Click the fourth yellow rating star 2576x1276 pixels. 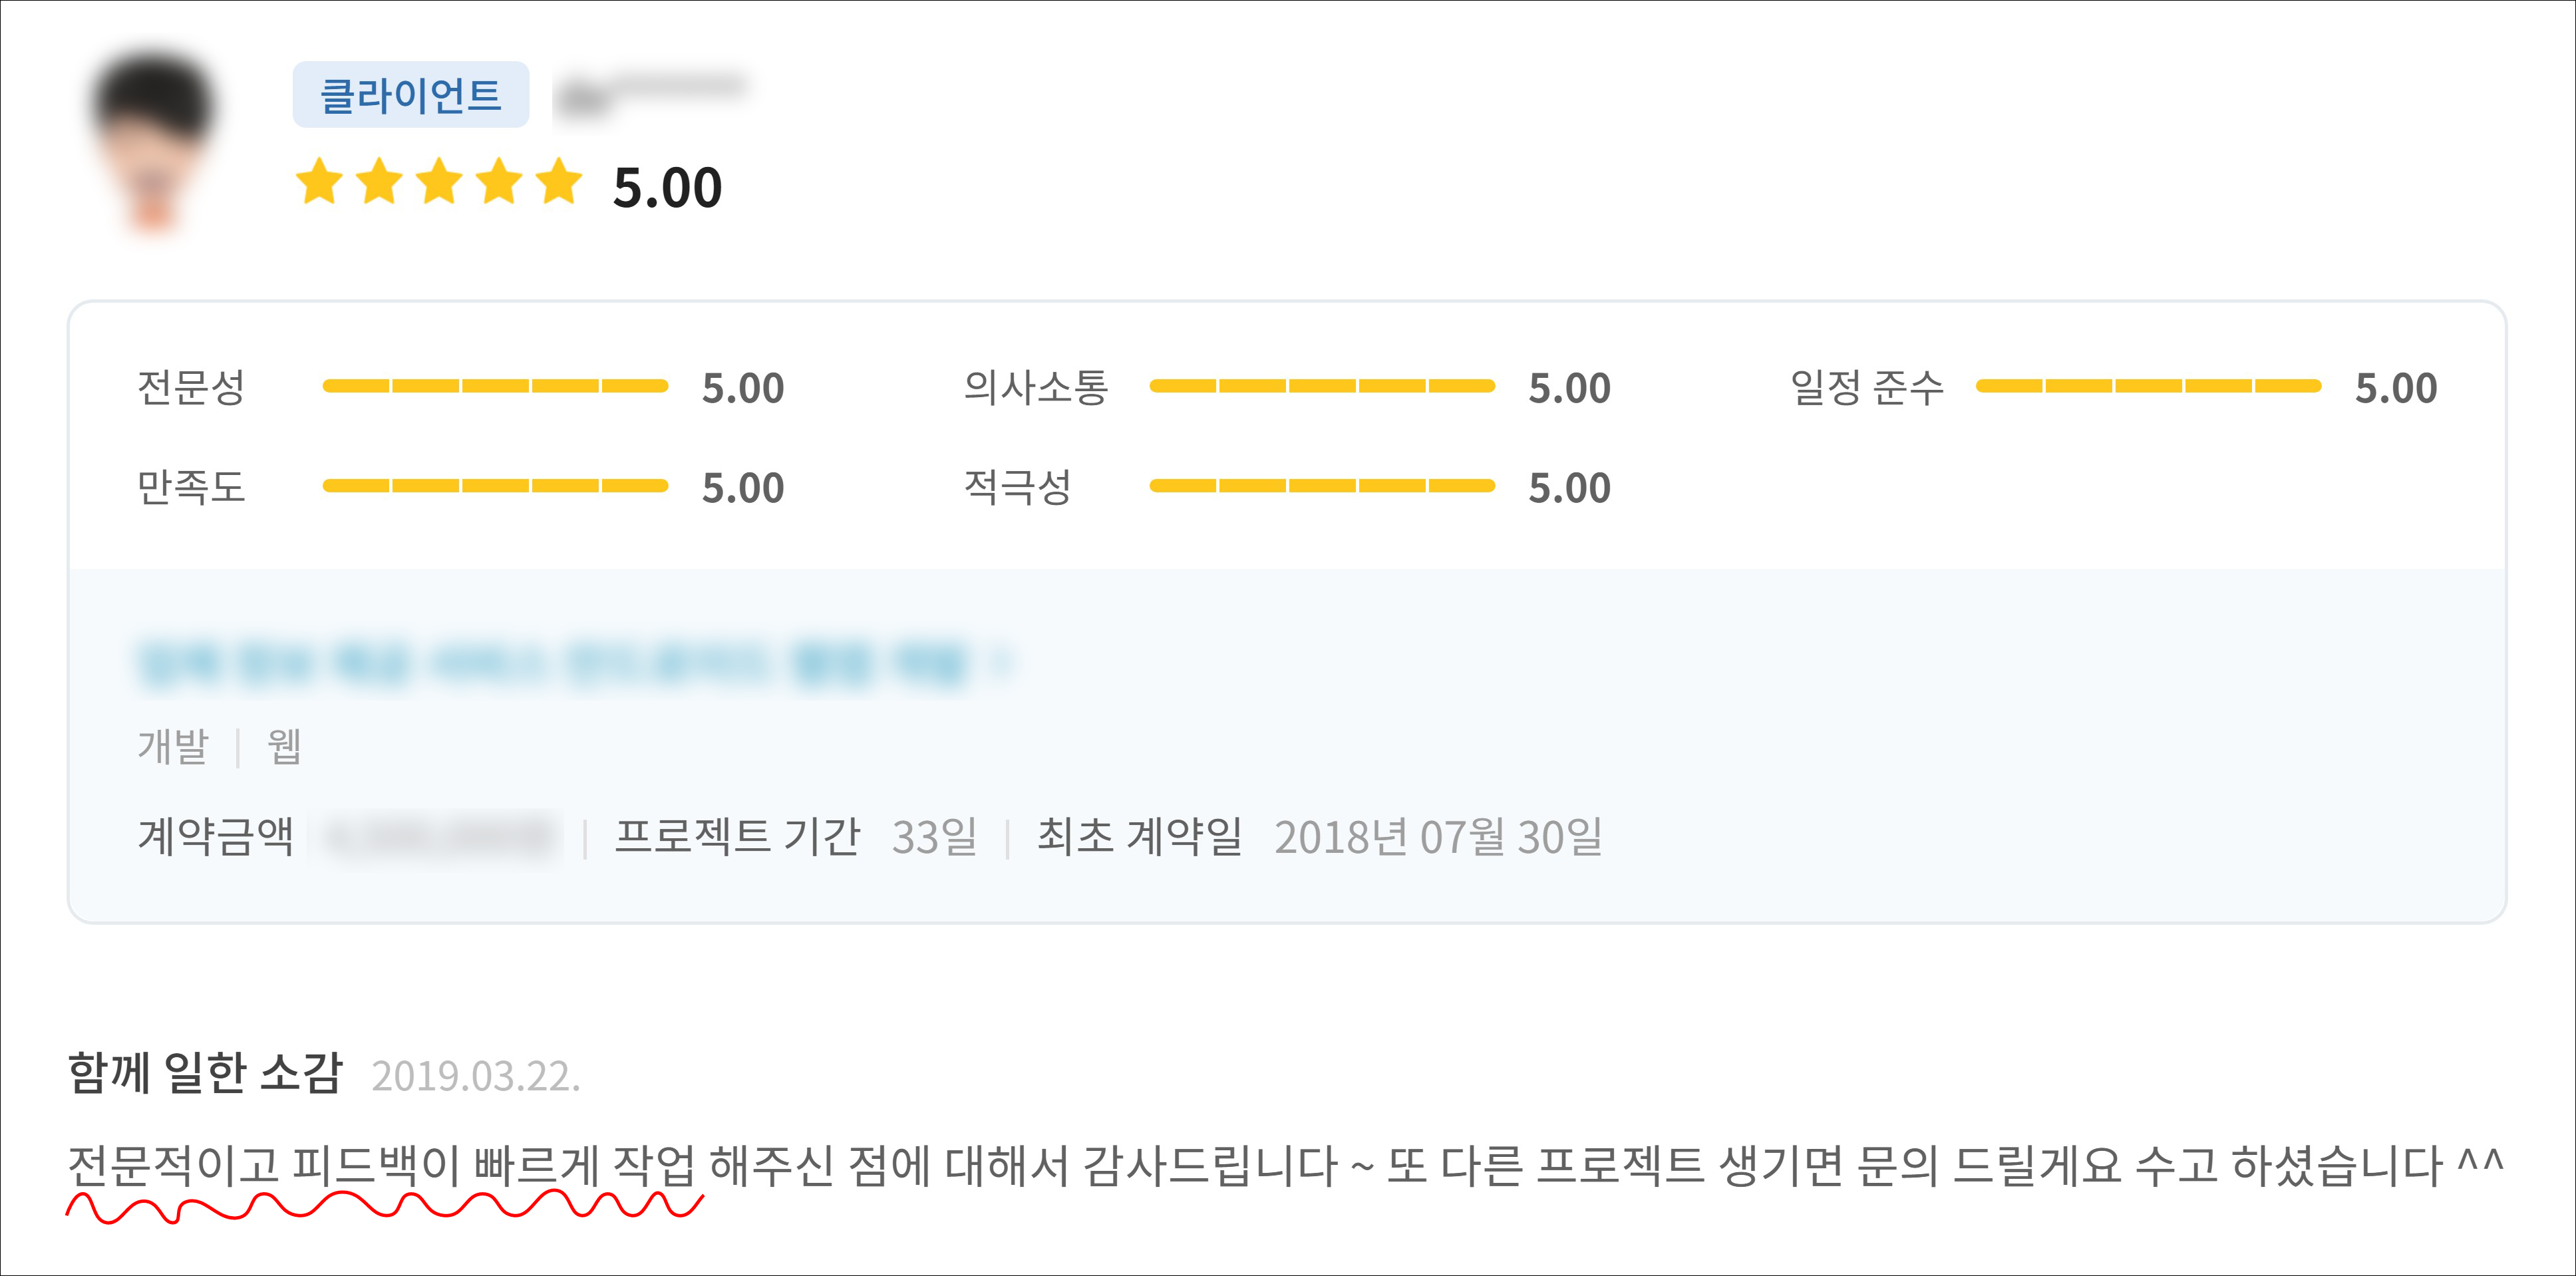click(499, 182)
